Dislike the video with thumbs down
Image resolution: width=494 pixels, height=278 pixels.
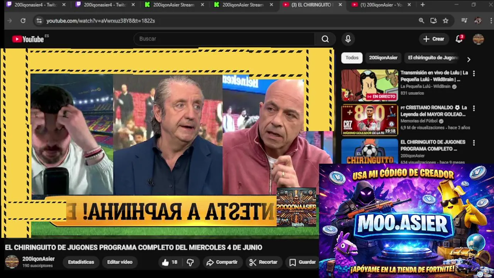[x=190, y=262]
